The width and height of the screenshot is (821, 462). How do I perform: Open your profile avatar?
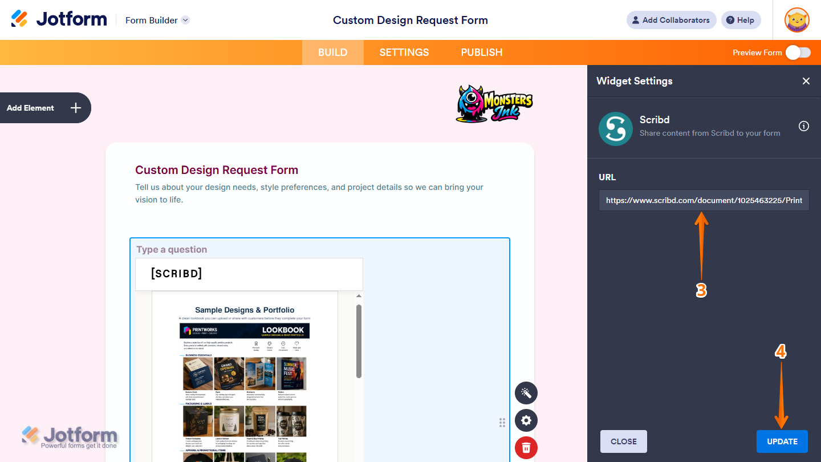[796, 20]
